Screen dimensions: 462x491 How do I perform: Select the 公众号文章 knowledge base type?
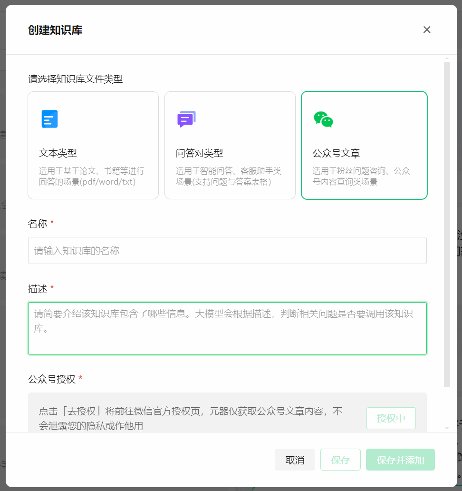364,145
